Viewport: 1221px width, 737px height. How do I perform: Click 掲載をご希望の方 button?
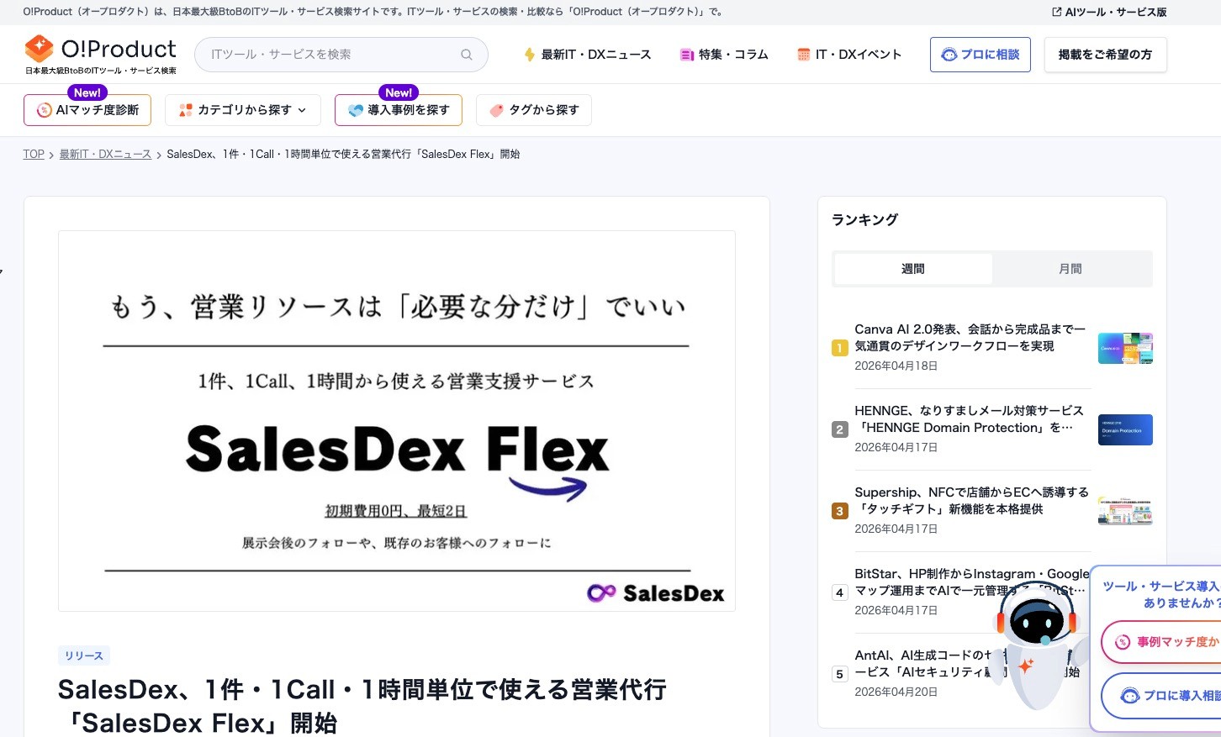[1105, 55]
